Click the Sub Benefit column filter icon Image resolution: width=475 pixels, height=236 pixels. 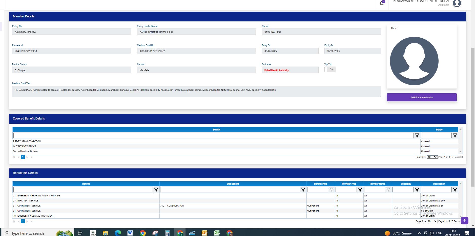[303, 190]
